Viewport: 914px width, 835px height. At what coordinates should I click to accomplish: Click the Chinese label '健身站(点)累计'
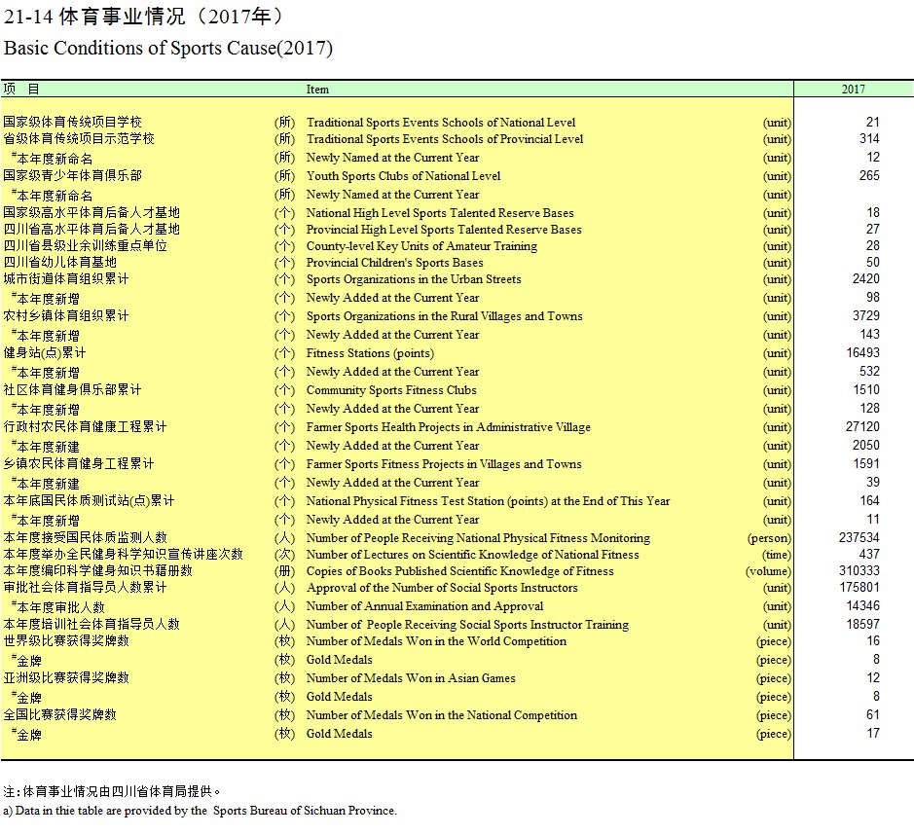pos(45,353)
